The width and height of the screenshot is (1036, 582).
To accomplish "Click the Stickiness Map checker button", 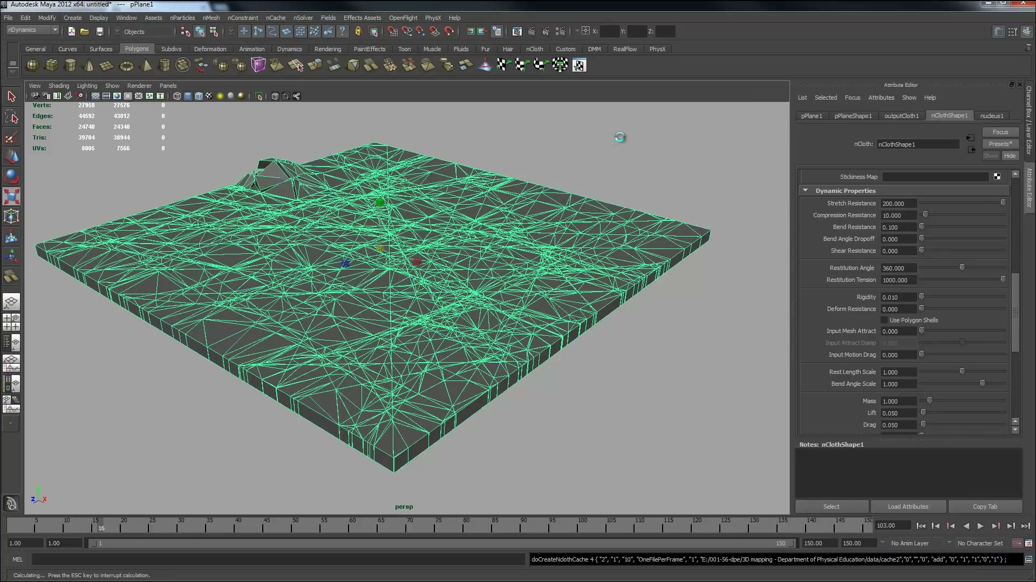I will point(997,177).
